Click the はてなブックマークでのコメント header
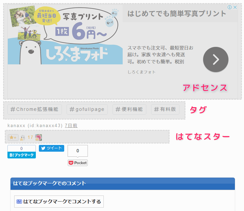Image resolution: width=244 pixels, height=211 pixels. tap(123, 184)
